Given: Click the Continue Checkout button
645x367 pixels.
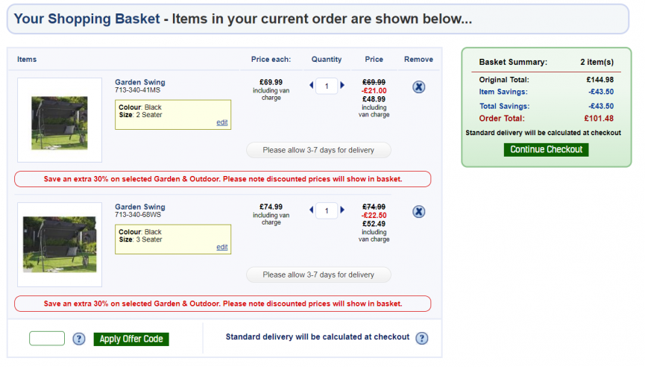Looking at the screenshot, I should [x=546, y=149].
